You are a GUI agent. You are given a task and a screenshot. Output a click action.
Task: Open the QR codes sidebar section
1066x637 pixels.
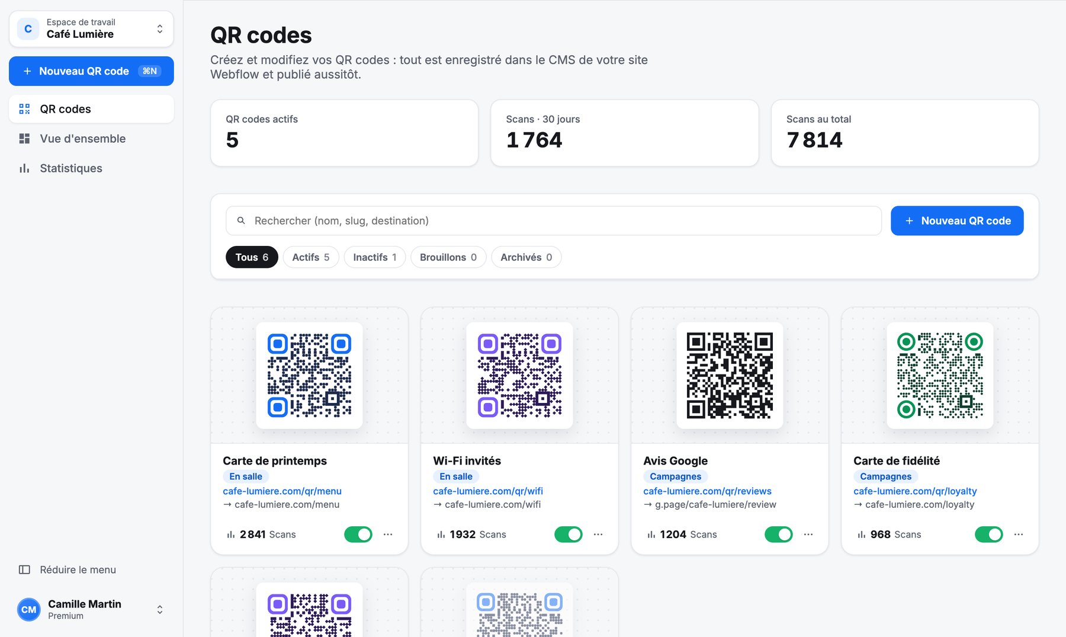click(91, 109)
